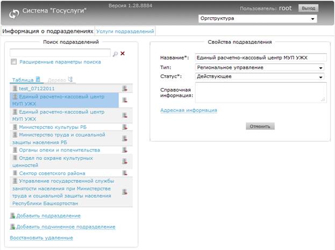Viewport: 335px width, 250px height.
Task: Click building icon before Министерство труда
Action: (x=15, y=134)
